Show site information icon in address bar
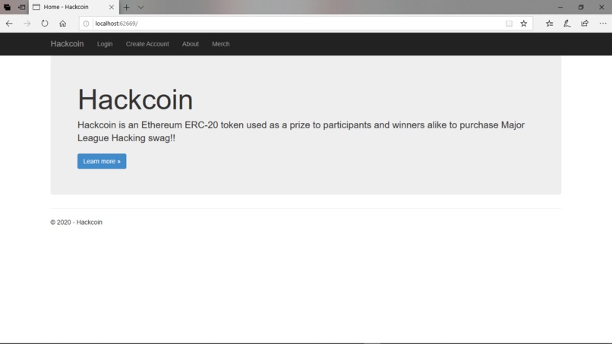The width and height of the screenshot is (612, 344). tap(86, 24)
